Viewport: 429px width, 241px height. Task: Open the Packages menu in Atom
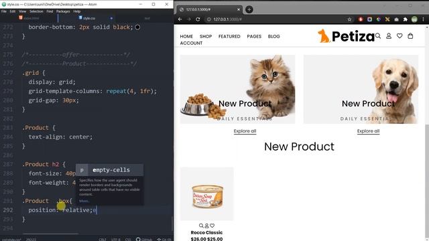point(63,11)
